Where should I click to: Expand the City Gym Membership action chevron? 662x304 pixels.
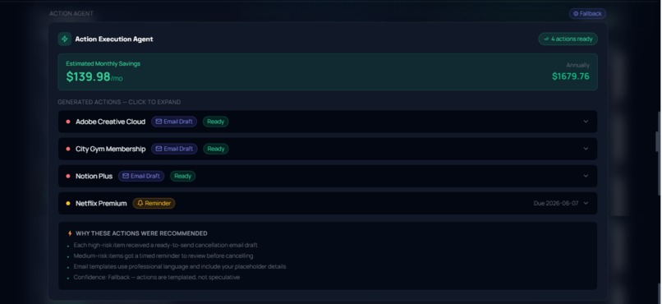tap(586, 149)
